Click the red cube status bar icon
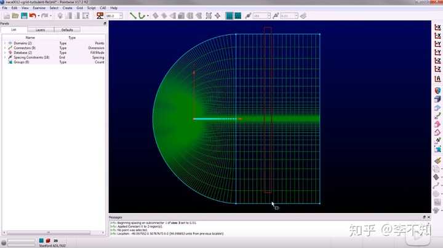The image size is (443, 248). [x=48, y=241]
